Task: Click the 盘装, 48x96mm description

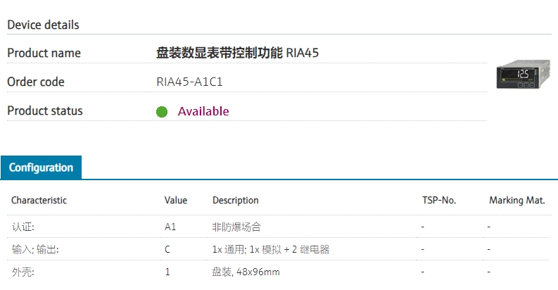Action: pyautogui.click(x=246, y=272)
